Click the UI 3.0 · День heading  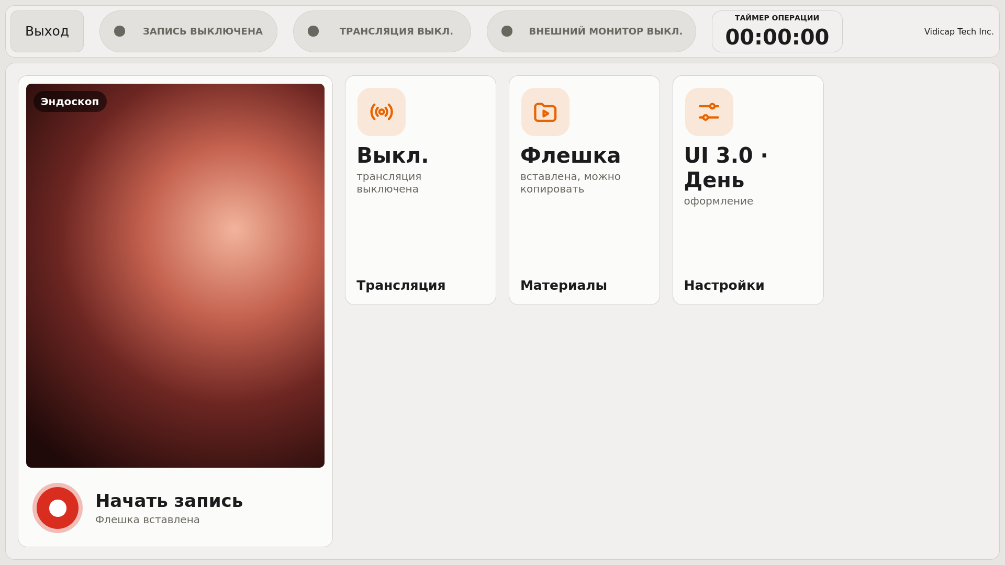pos(726,167)
